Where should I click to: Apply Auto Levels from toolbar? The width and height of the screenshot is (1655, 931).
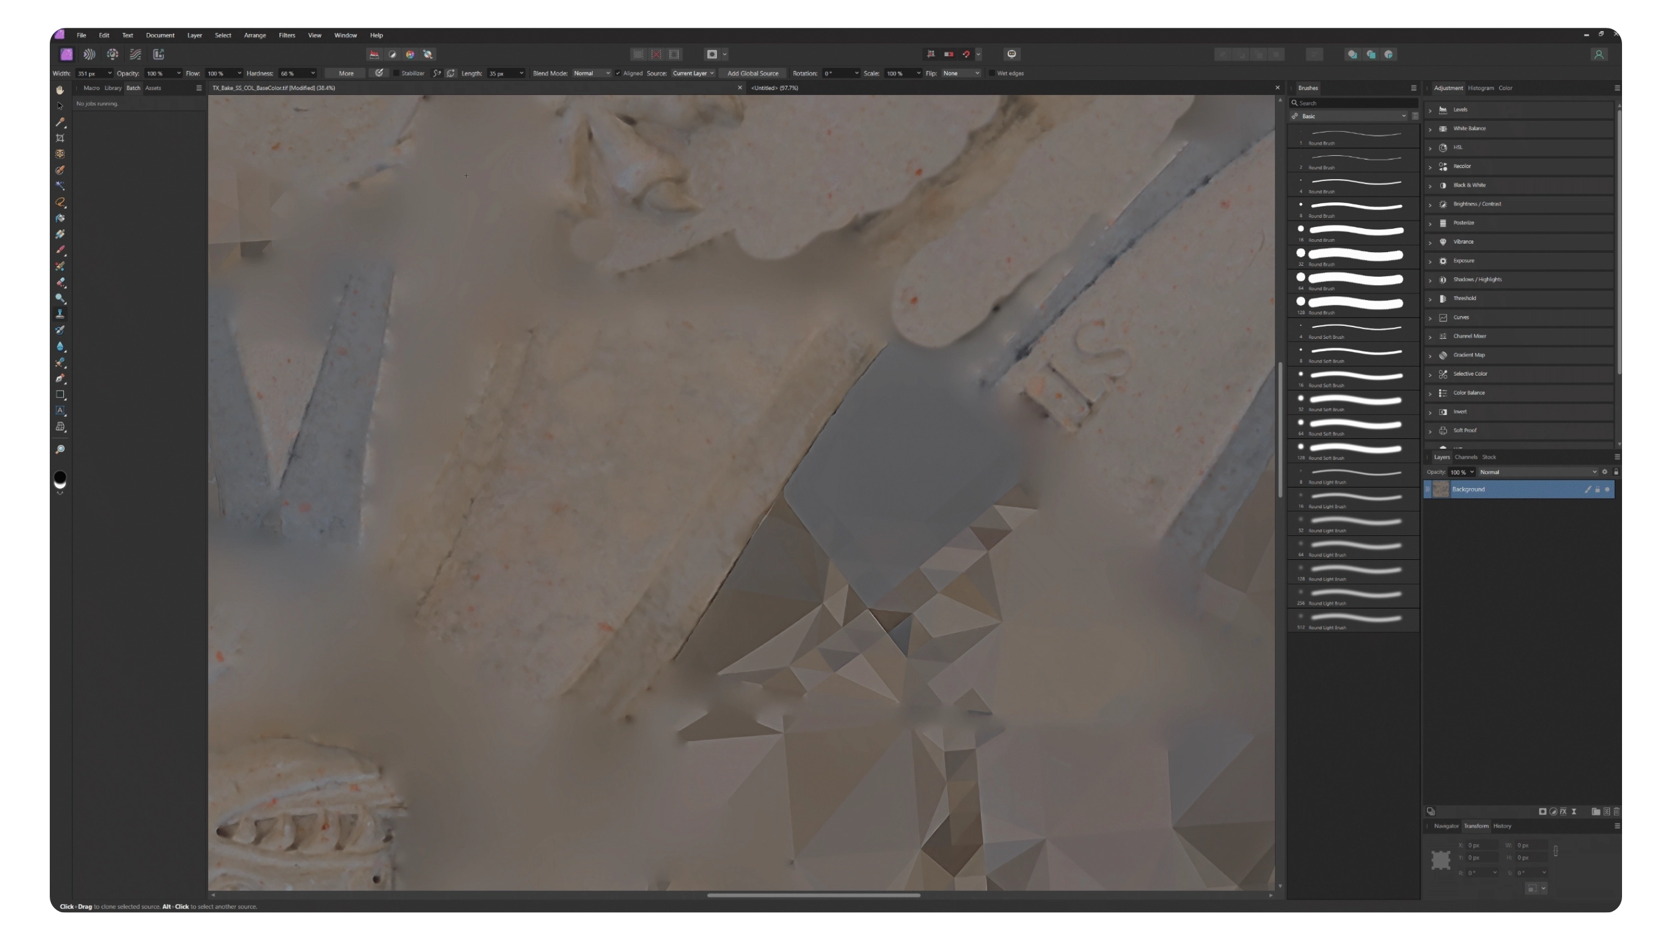pyautogui.click(x=374, y=54)
